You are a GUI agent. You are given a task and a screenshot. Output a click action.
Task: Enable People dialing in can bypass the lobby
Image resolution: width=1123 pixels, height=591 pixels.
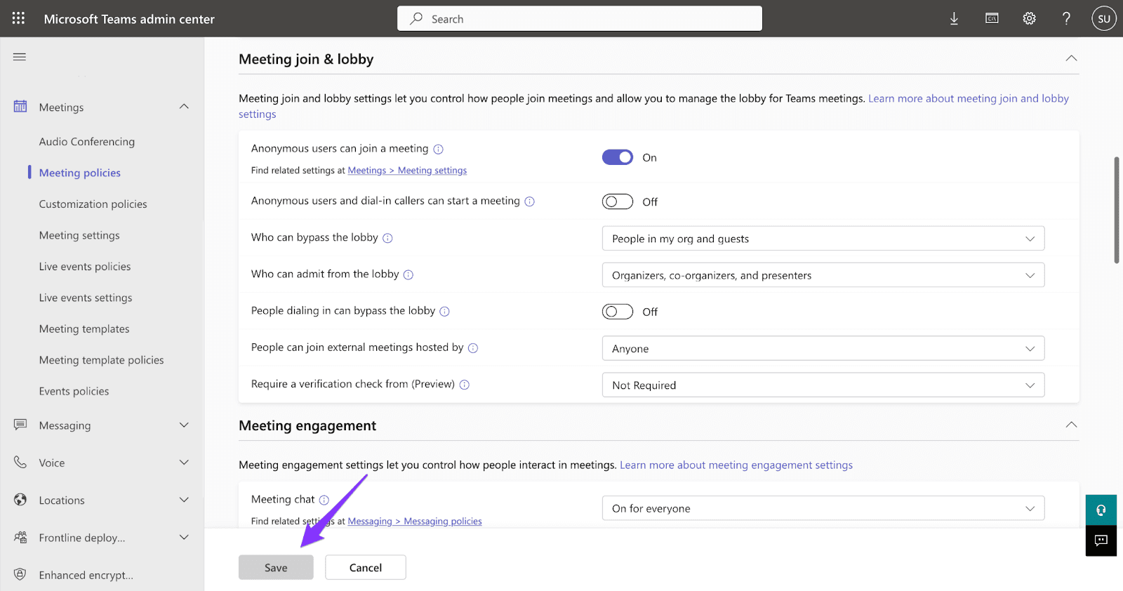click(x=618, y=312)
